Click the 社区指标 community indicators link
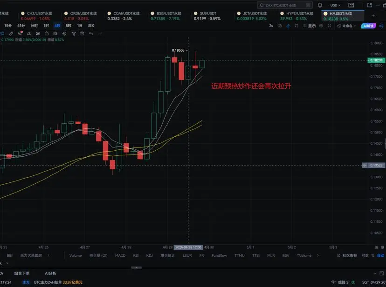This screenshot has height=287, width=386. 350,255
